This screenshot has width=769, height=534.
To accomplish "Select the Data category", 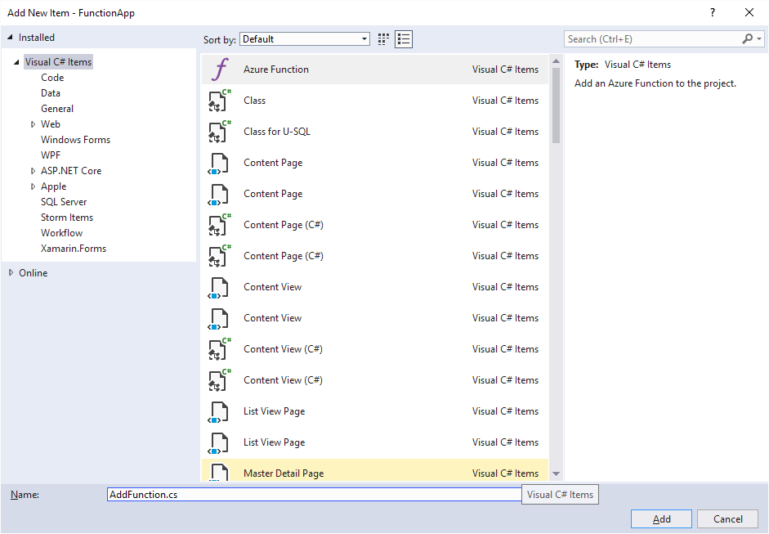I will click(51, 92).
